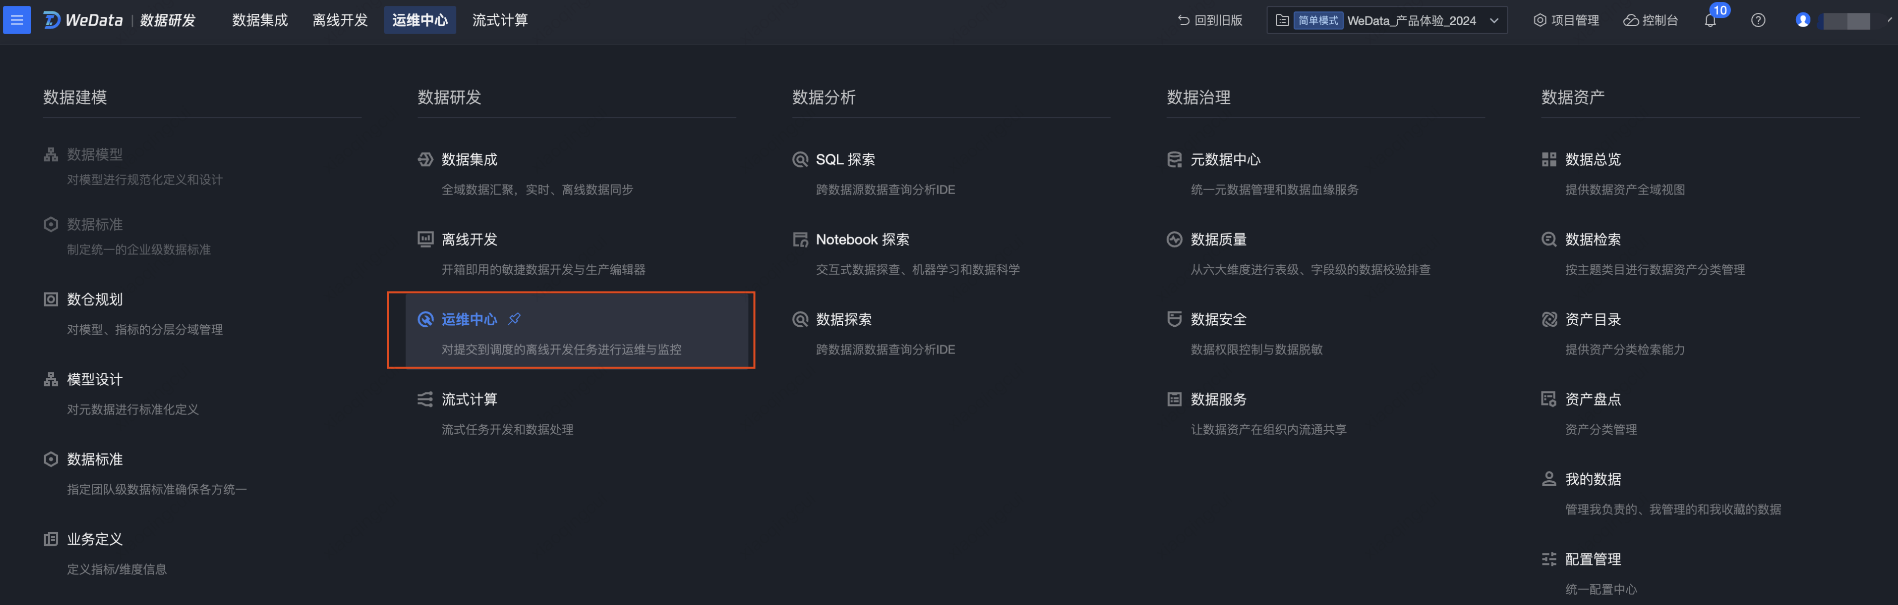Click the 数据质量 icon
The height and width of the screenshot is (605, 1898).
(1174, 239)
